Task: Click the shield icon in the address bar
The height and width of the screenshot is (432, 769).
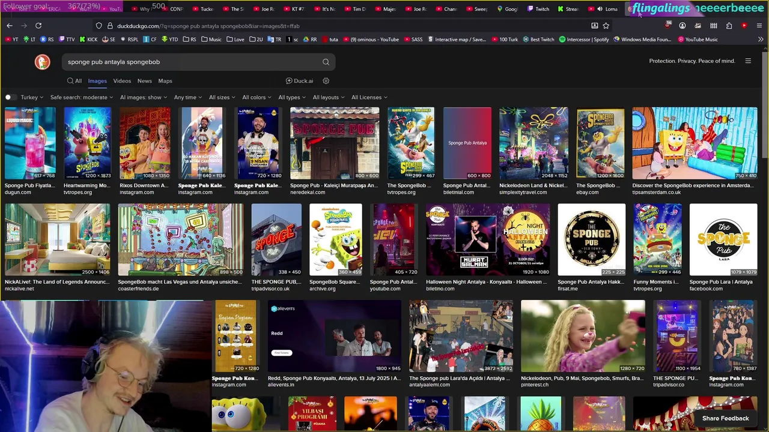Action: [x=99, y=26]
